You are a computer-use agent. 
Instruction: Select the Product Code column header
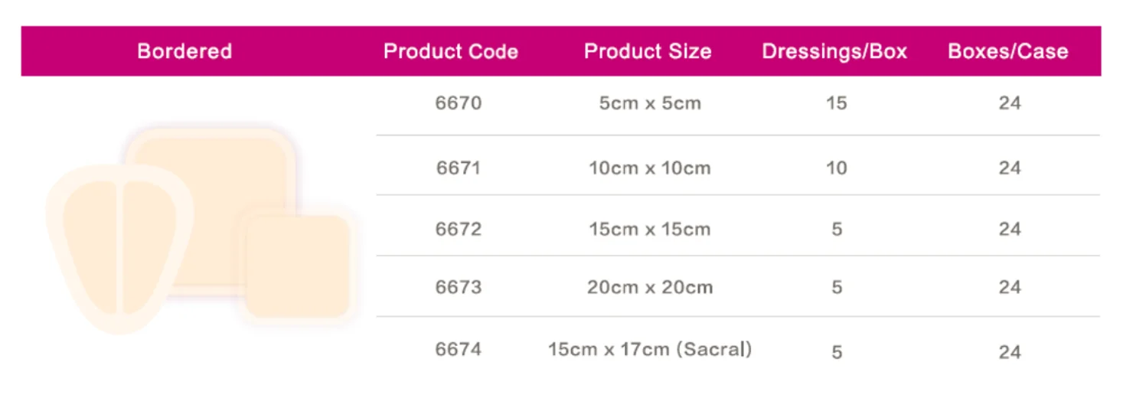click(x=451, y=51)
